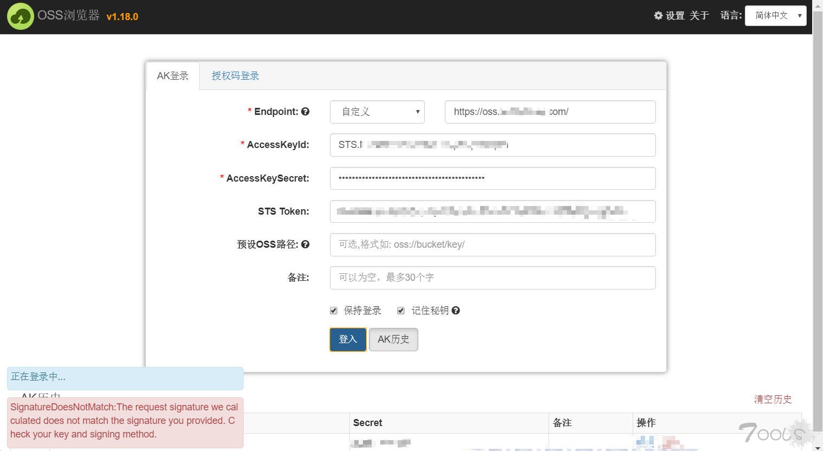The width and height of the screenshot is (823, 451).
Task: Open the 简体中文 language dropdown
Action: coord(776,16)
